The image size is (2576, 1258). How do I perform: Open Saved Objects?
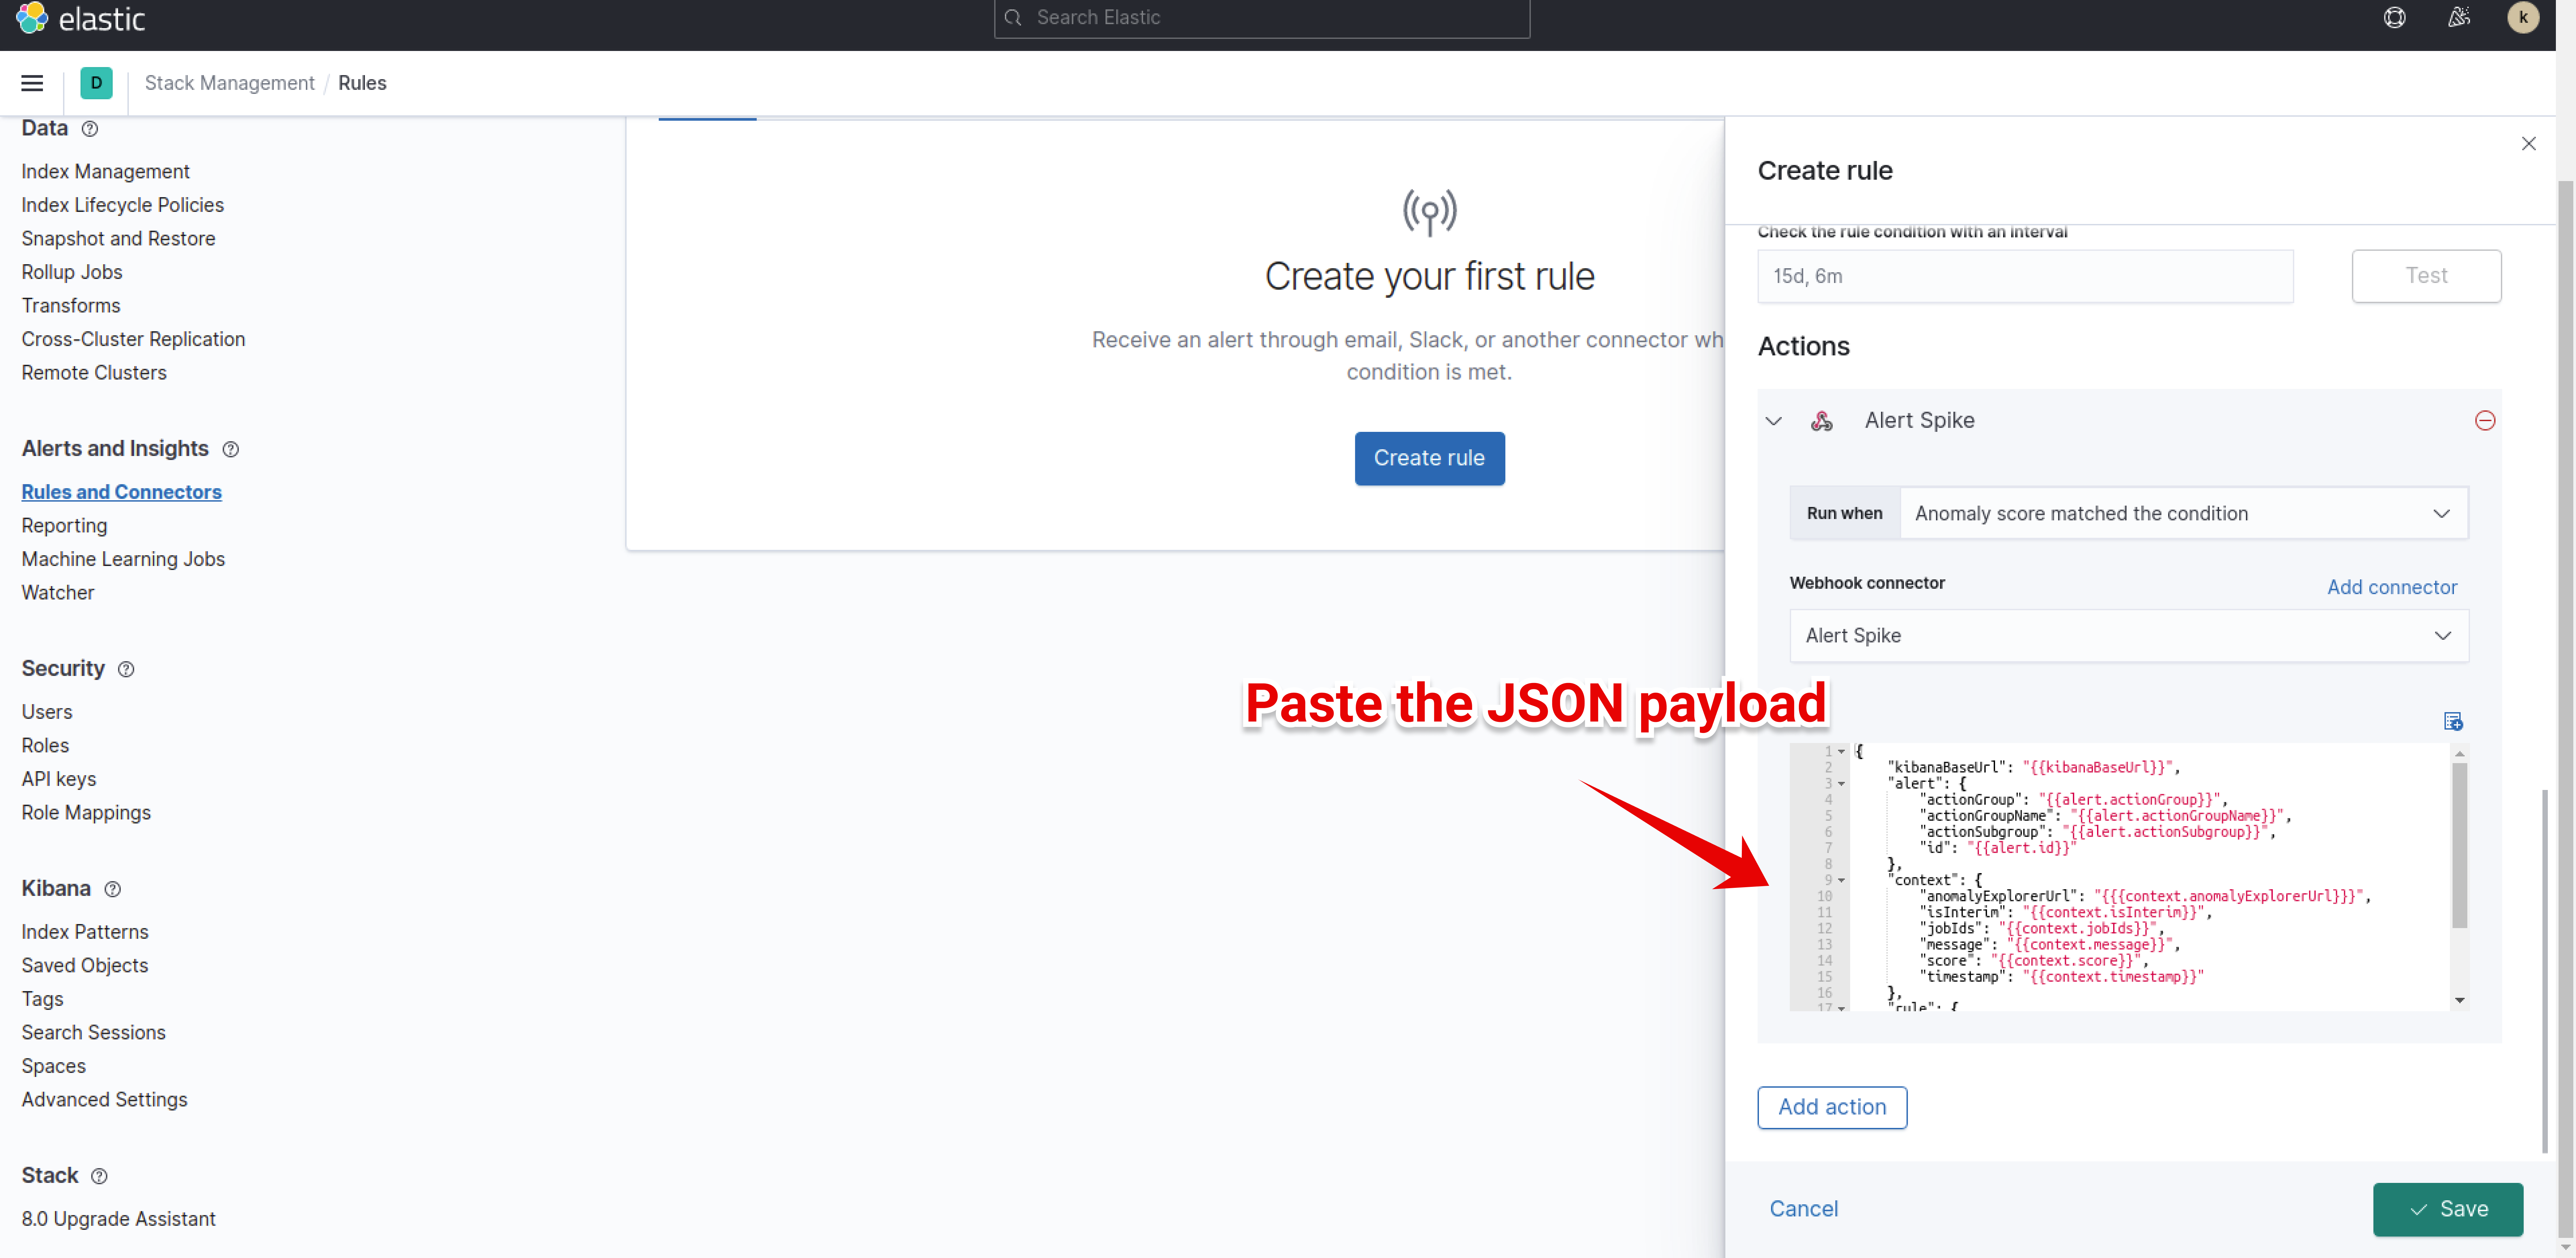click(85, 966)
